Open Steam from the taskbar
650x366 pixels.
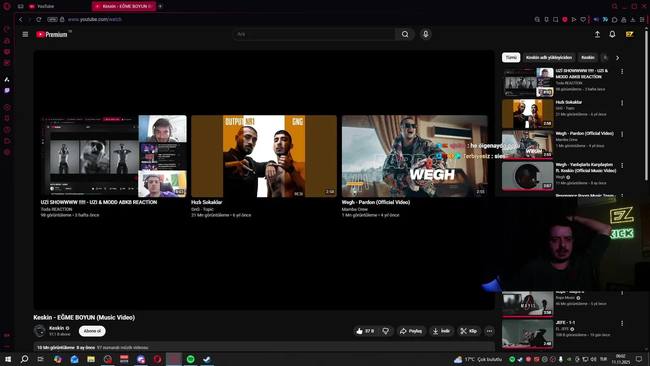[207, 359]
